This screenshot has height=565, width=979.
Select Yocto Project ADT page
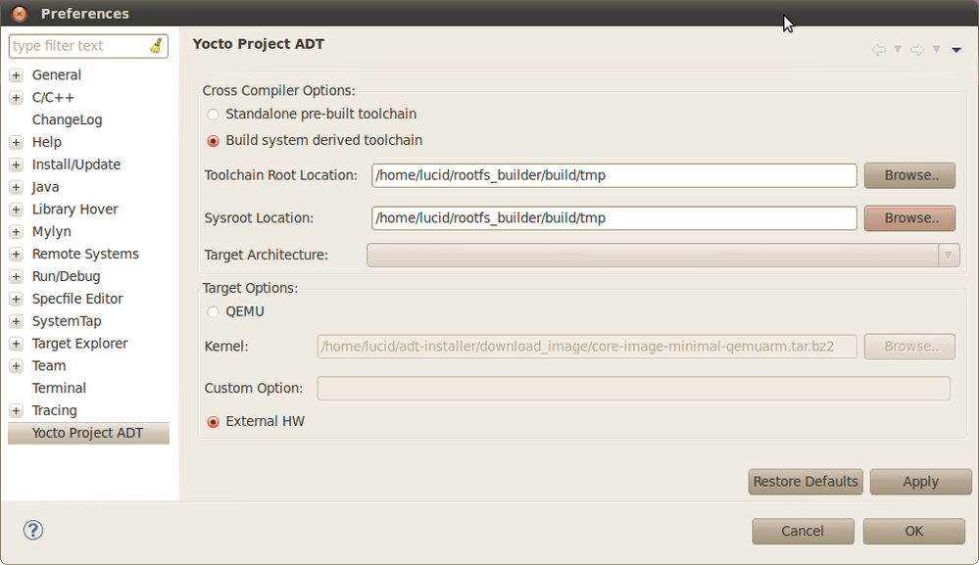pos(88,433)
